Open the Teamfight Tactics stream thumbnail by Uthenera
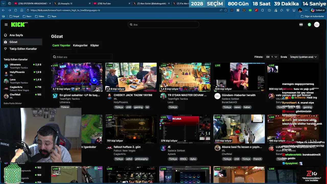This screenshot has height=184, width=327. tap(77, 77)
